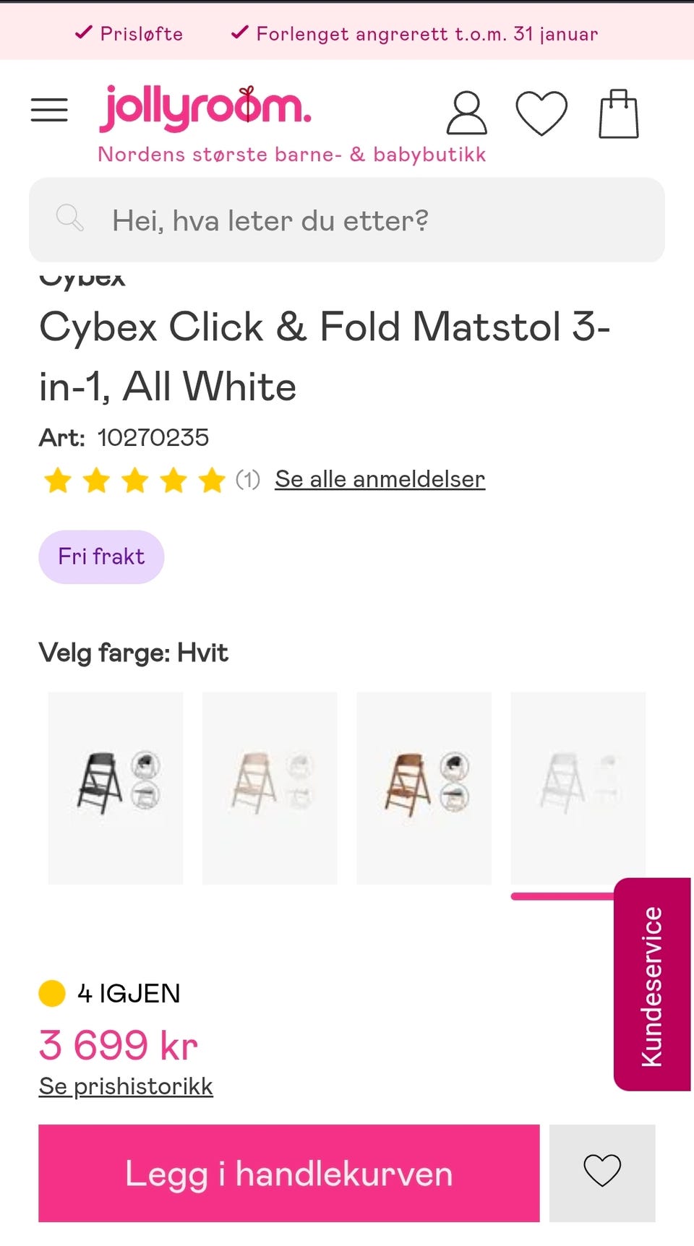Click Legg i handlekurven button

pos(289,1172)
